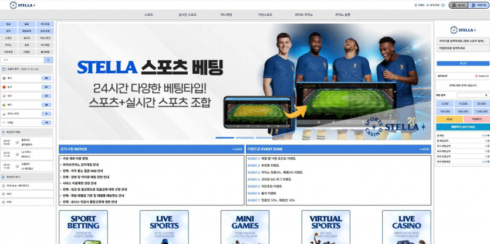490x244 pixels.
Task: Select the E게임 controller icon
Action: point(4,123)
